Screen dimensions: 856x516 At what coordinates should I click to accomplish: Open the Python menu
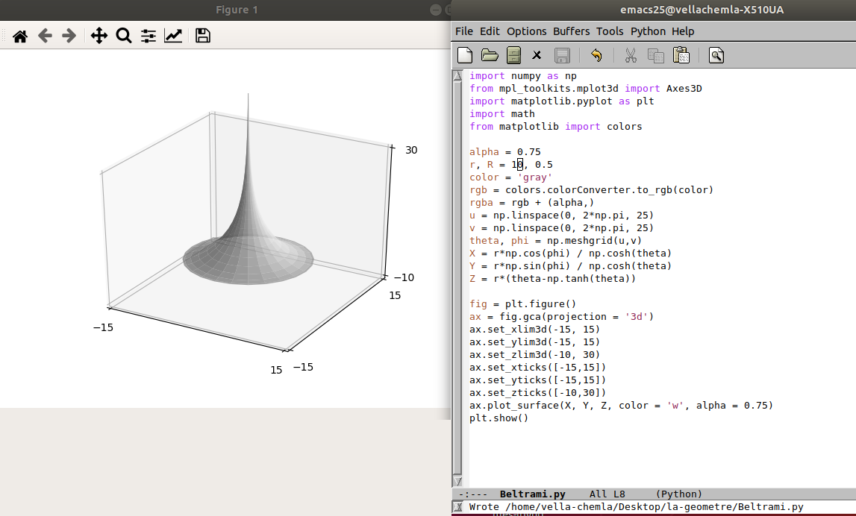pyautogui.click(x=648, y=31)
